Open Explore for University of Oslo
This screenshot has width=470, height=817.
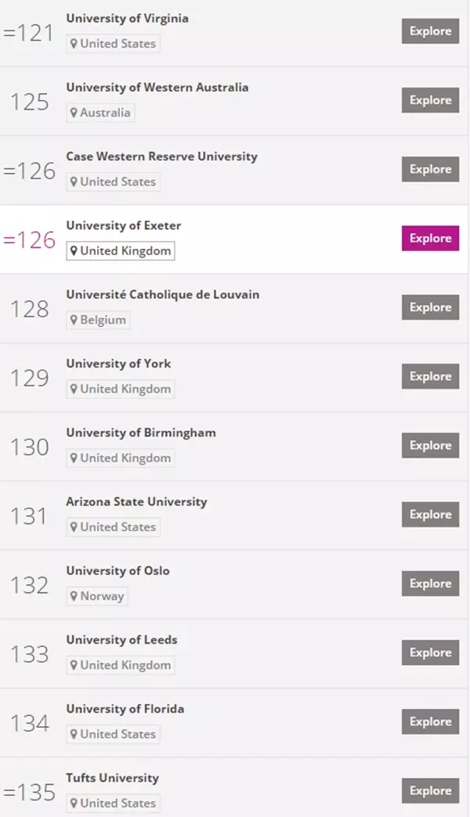[430, 584]
